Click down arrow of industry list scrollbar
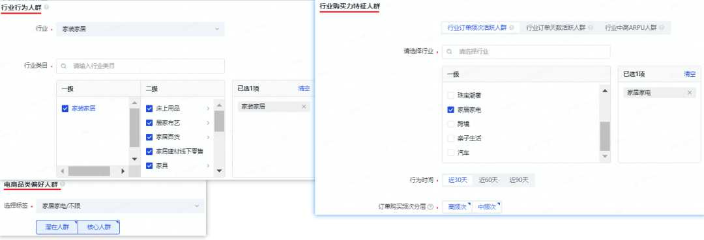704x240 pixels. tap(605, 156)
